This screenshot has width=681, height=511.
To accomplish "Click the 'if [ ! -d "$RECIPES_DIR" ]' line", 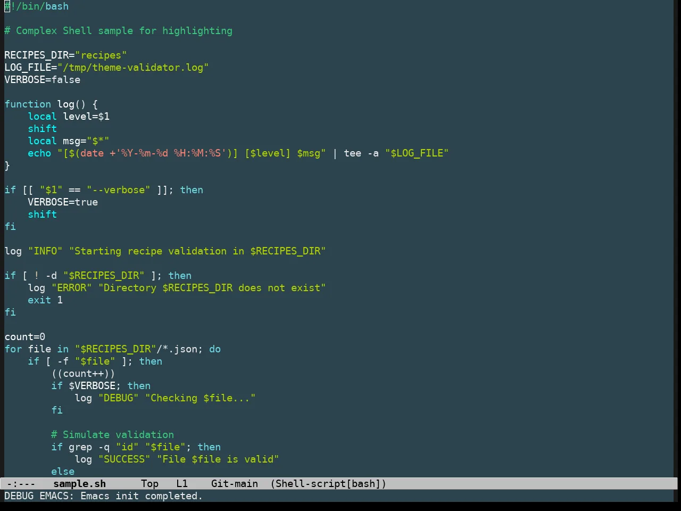I will [98, 276].
